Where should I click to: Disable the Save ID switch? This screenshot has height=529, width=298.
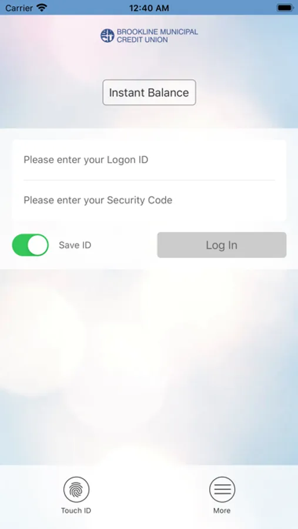31,245
